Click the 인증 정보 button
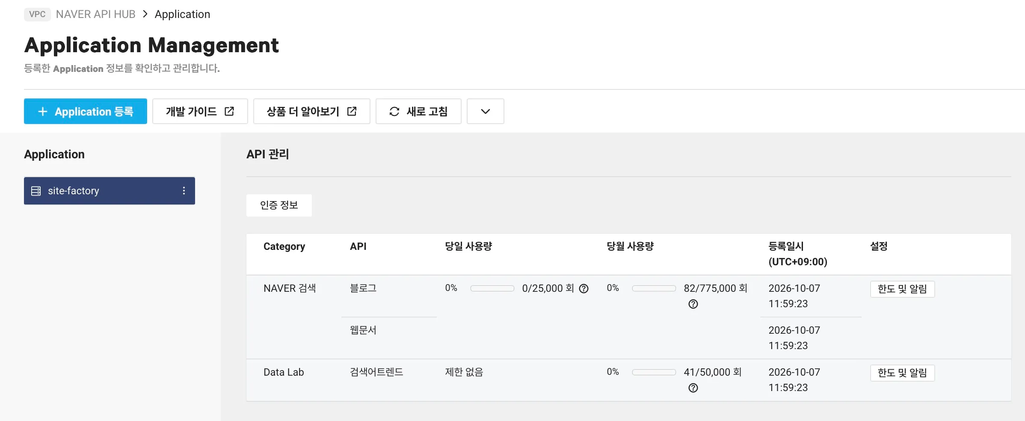Screen dimensions: 1025x421 (x=279, y=205)
